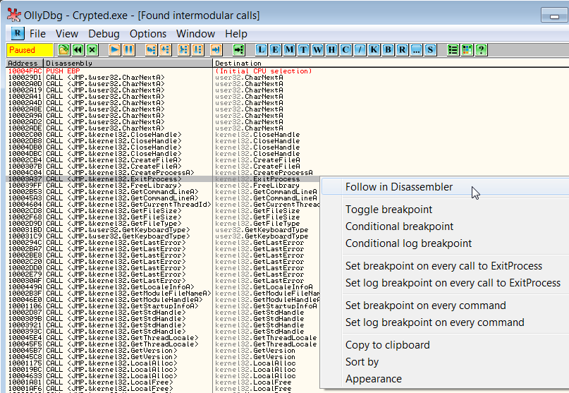Show Run trace with the dots button

pyautogui.click(x=416, y=50)
